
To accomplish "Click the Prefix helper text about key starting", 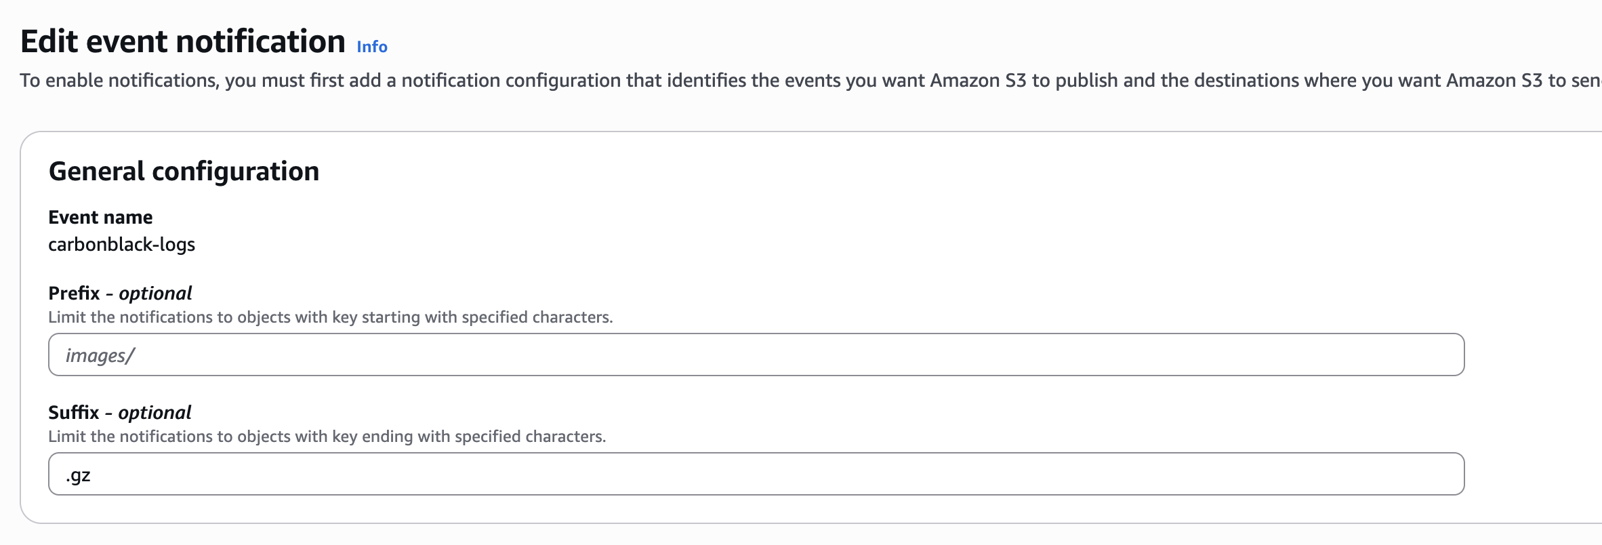I will [330, 317].
